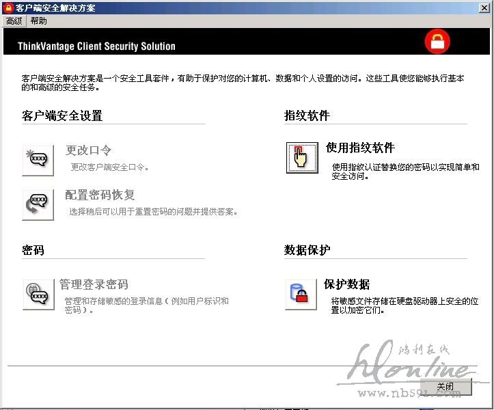Click the 指纹软件 section heading
Image resolution: width=494 pixels, height=410 pixels.
307,116
